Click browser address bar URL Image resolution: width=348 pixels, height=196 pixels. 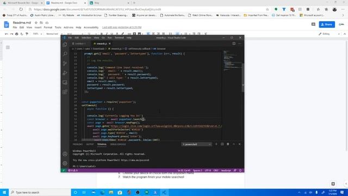coord(98,9)
